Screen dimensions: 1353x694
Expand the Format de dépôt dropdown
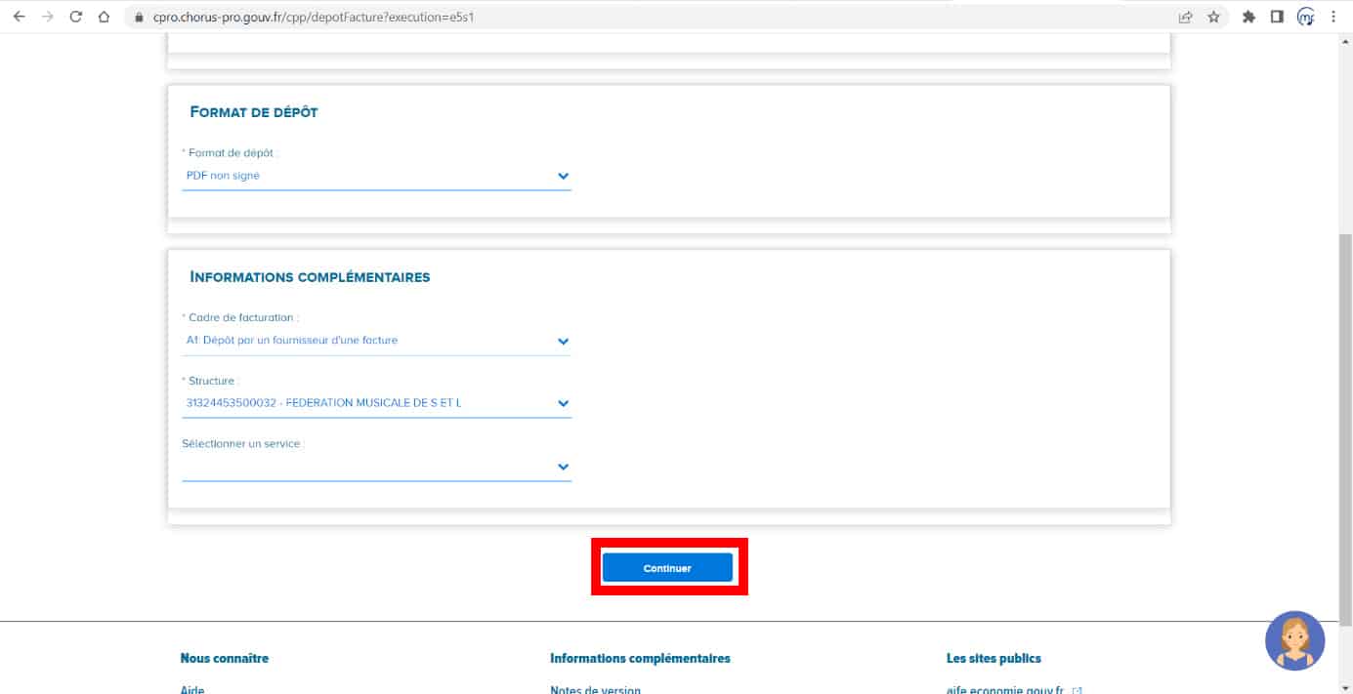click(x=376, y=176)
